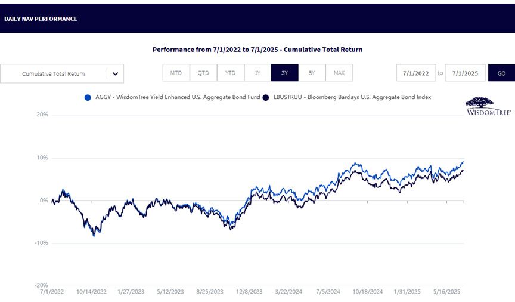Toggle LBUSTRUU series dark legend dot
This screenshot has width=515, height=302.
[x=266, y=98]
